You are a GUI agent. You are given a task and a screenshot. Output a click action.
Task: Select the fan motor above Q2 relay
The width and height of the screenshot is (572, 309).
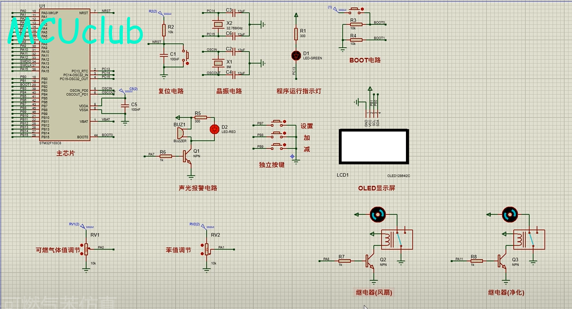coord(378,215)
